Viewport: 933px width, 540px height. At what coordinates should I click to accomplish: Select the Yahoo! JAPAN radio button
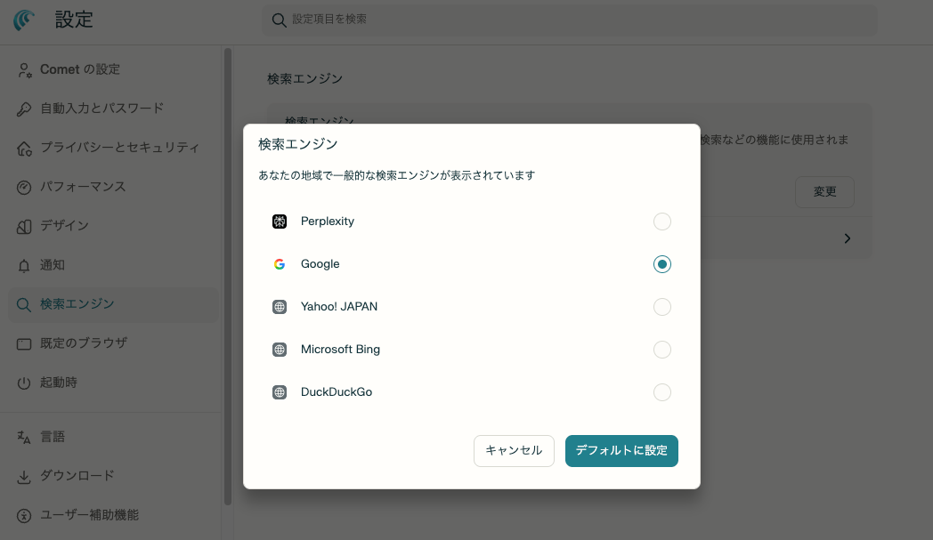(661, 307)
